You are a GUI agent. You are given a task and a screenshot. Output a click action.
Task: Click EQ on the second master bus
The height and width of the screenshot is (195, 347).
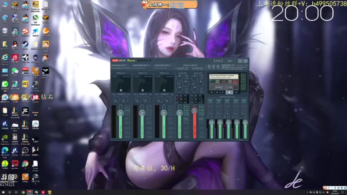click(219, 110)
